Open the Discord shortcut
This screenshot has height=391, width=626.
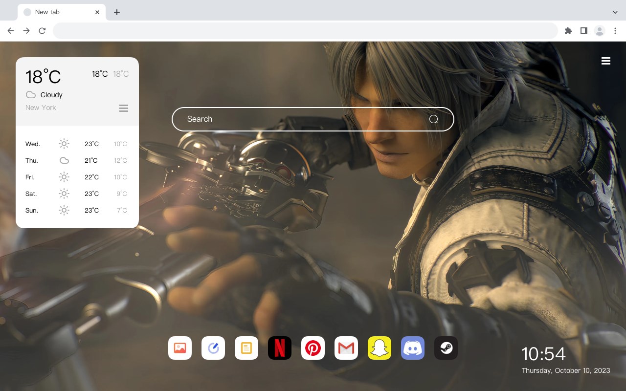click(413, 348)
